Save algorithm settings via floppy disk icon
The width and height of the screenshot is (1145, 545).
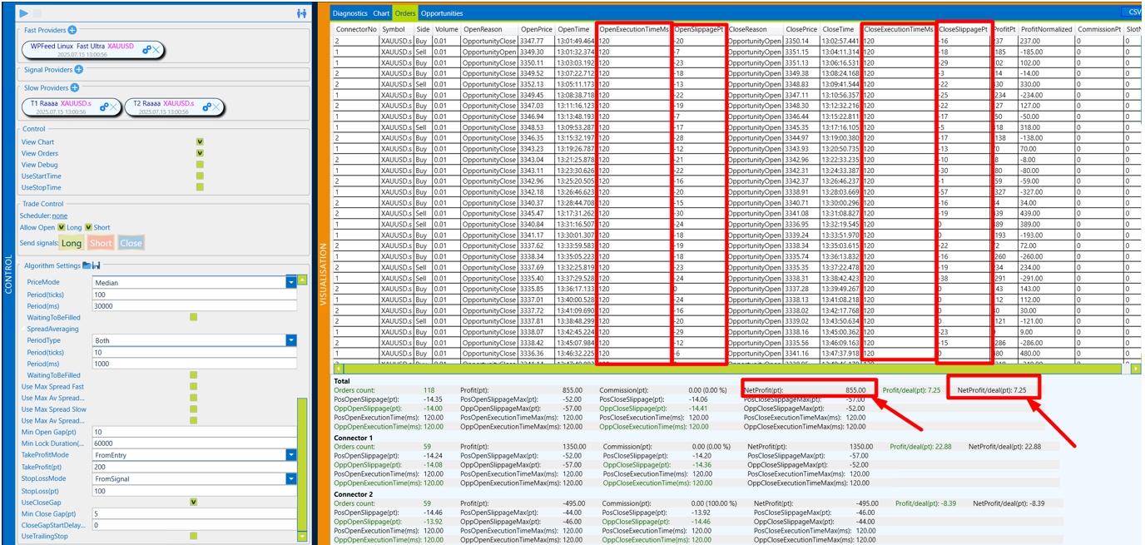pos(96,265)
